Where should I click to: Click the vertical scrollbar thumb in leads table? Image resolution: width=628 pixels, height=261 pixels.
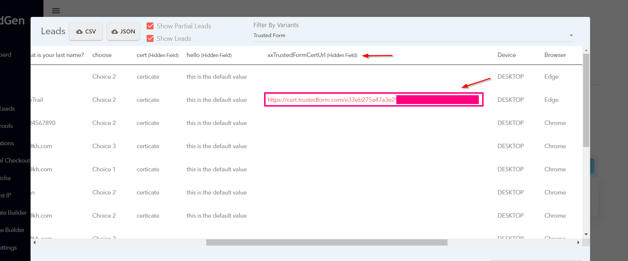tap(586, 100)
